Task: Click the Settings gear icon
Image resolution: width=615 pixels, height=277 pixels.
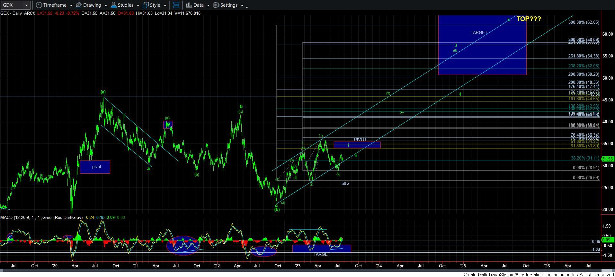Action: (216, 5)
